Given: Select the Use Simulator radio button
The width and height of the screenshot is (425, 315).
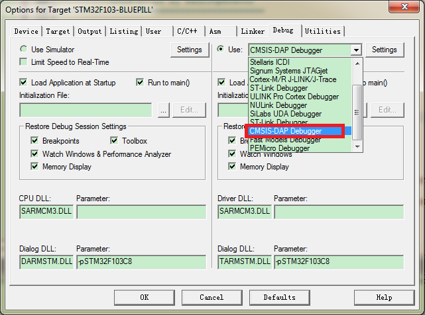Looking at the screenshot, I should pyautogui.click(x=23, y=49).
